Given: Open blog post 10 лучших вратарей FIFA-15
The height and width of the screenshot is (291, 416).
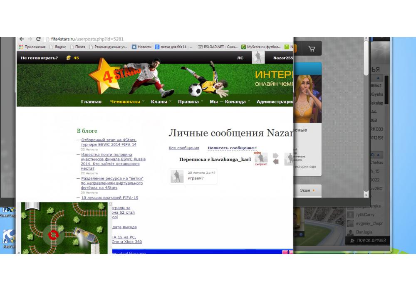Looking at the screenshot, I should click(x=109, y=198).
